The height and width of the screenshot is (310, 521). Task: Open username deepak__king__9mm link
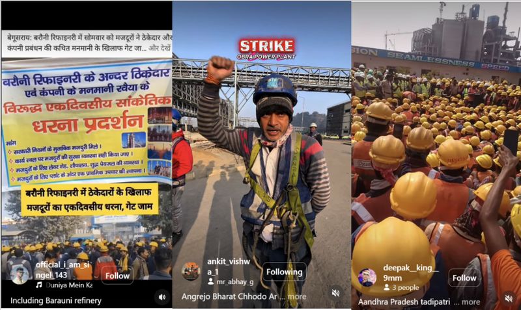tap(411, 272)
